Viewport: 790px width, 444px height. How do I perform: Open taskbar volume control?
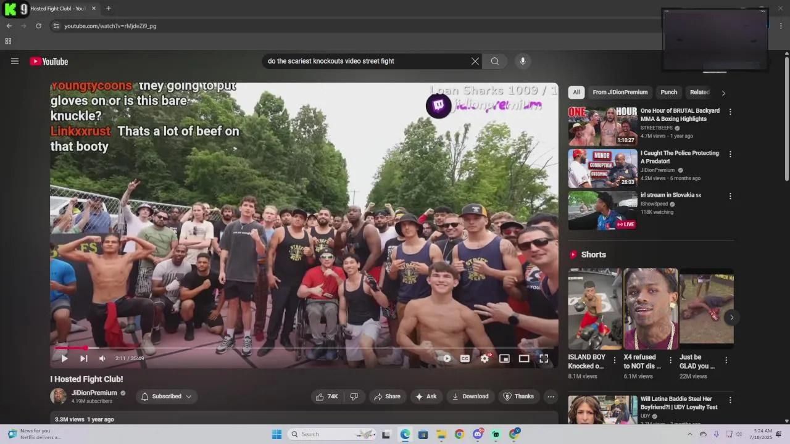[x=739, y=434]
